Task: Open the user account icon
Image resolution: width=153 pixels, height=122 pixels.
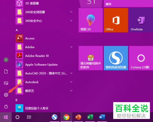Action: [6, 60]
